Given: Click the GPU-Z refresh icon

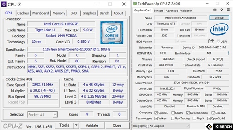Looking at the screenshot, I should [x=222, y=10].
